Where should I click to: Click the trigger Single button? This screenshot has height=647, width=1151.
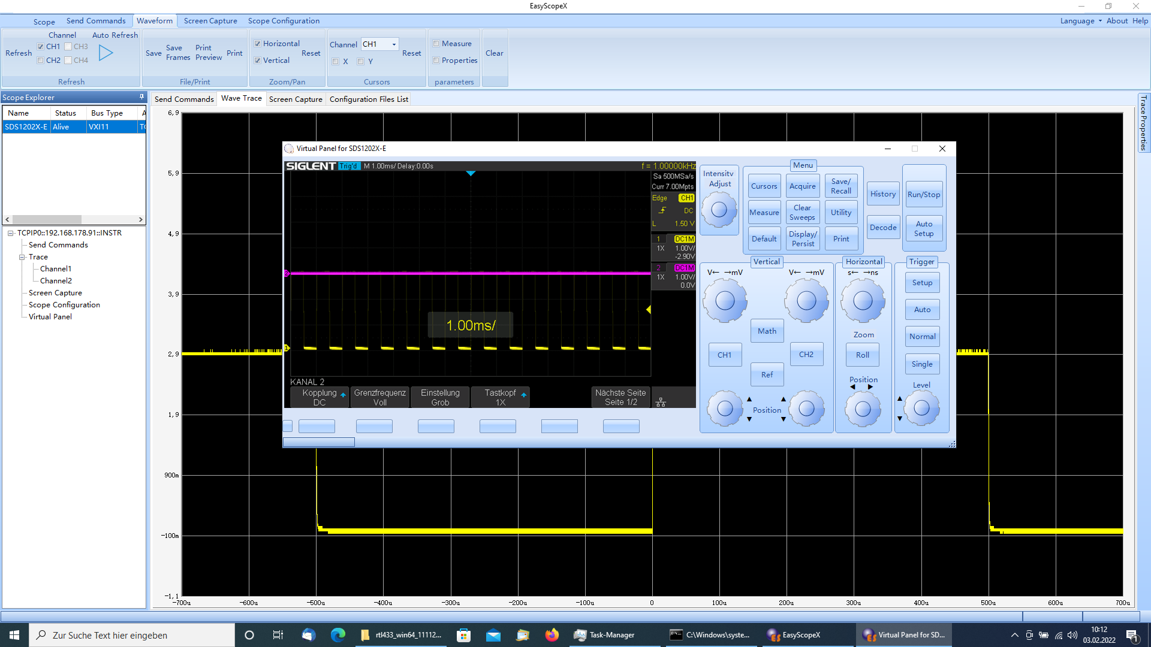922,364
